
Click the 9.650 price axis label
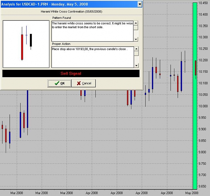pyautogui.click(x=202, y=186)
